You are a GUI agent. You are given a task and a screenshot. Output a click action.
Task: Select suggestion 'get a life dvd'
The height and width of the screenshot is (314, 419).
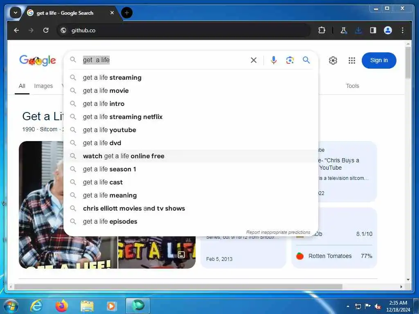pos(191,143)
